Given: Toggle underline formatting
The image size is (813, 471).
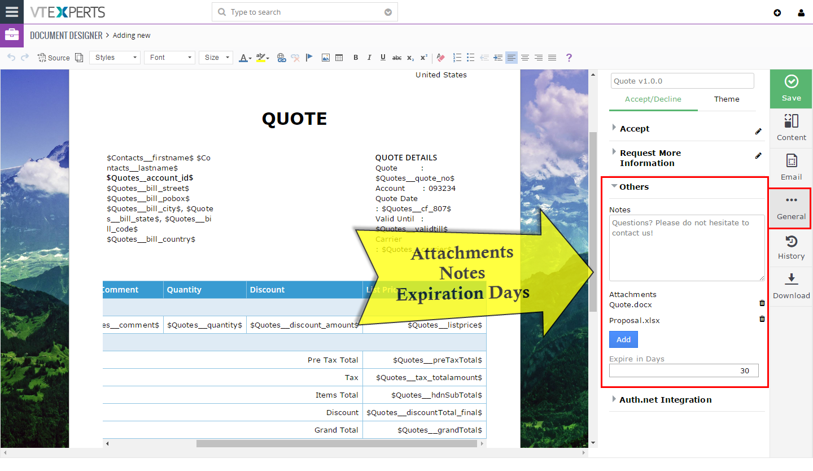Looking at the screenshot, I should click(383, 58).
